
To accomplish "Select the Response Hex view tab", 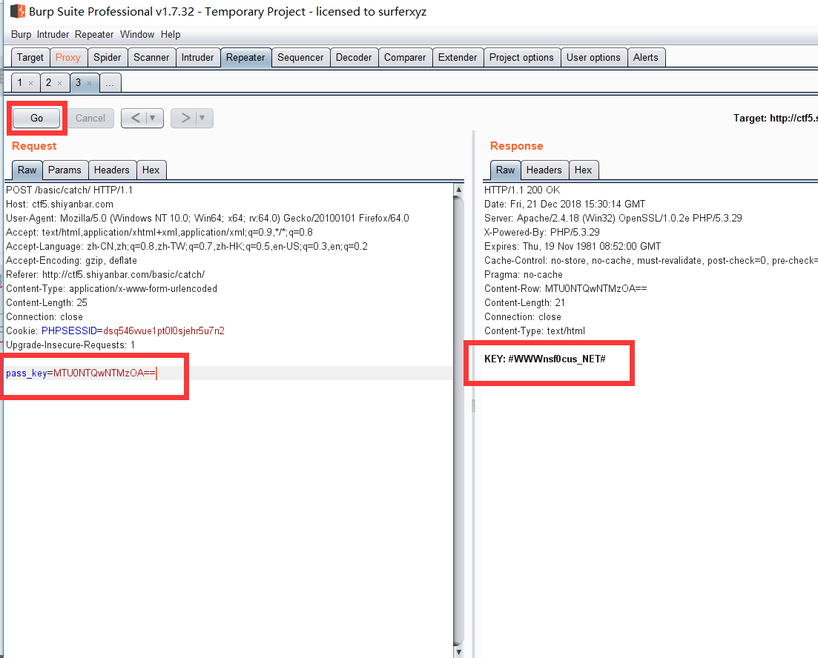I will (583, 170).
